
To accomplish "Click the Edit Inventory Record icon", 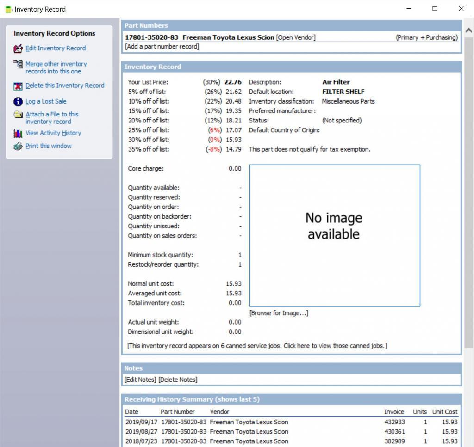I will click(x=18, y=49).
